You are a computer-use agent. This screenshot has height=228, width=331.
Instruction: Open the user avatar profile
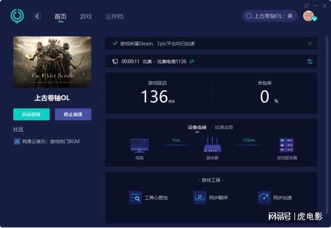point(309,16)
